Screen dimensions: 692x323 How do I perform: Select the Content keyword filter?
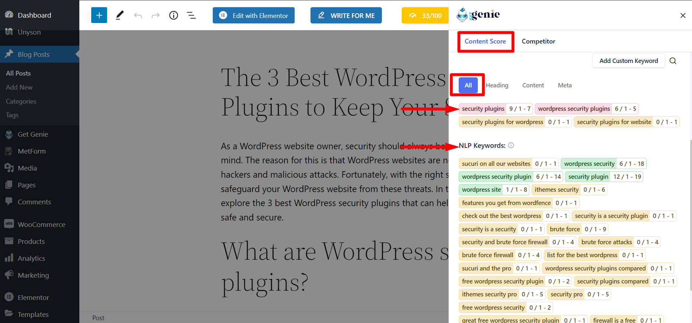tap(533, 85)
